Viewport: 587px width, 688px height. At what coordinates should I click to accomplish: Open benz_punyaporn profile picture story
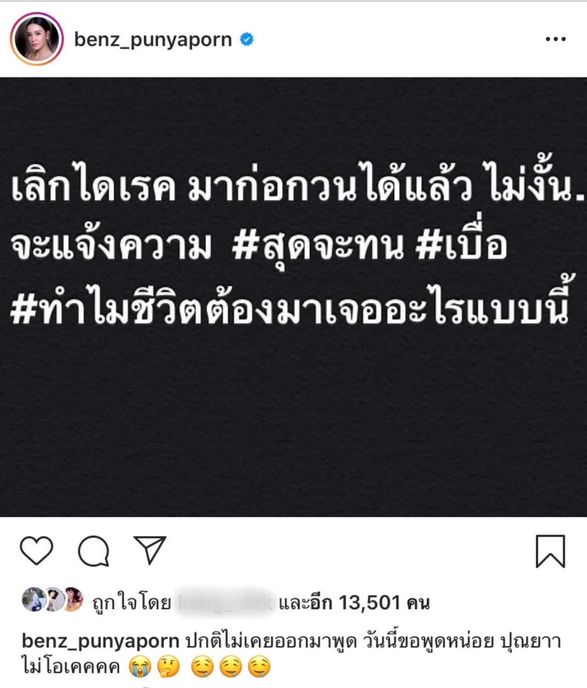37,39
